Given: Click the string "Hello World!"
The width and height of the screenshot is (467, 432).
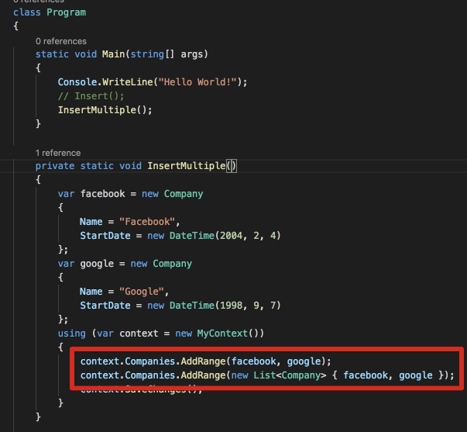Looking at the screenshot, I should [197, 82].
